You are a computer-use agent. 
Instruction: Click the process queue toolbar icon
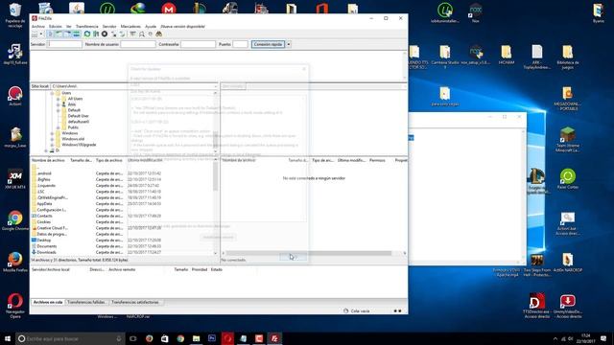[96, 34]
